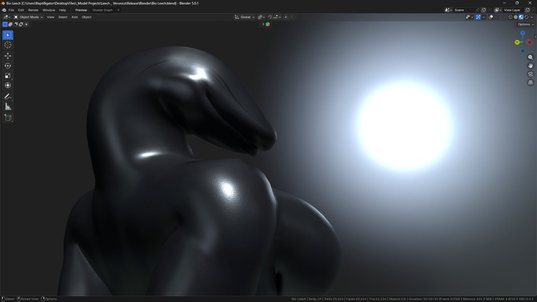This screenshot has height=302, width=537.
Task: Set selection mode to Intersect
Action: (26, 24)
